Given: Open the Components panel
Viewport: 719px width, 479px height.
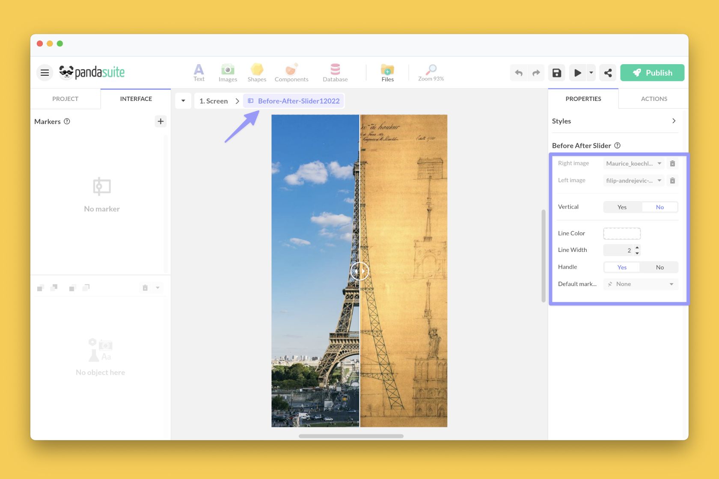Looking at the screenshot, I should coord(291,72).
